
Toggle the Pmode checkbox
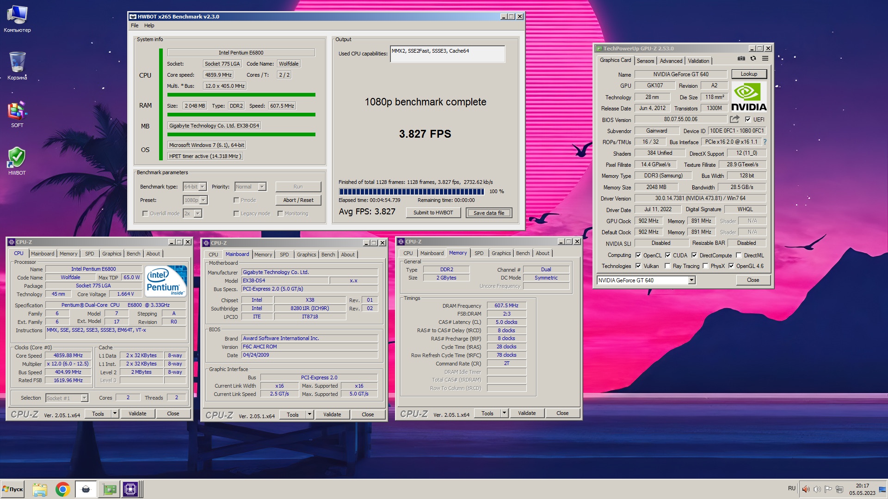pos(236,200)
